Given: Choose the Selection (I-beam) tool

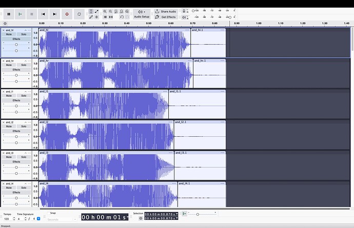Looking at the screenshot, I should point(91,11).
